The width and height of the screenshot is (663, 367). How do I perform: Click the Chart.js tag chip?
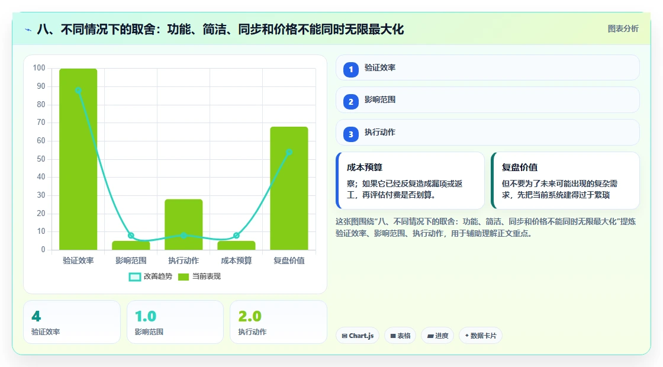click(358, 336)
